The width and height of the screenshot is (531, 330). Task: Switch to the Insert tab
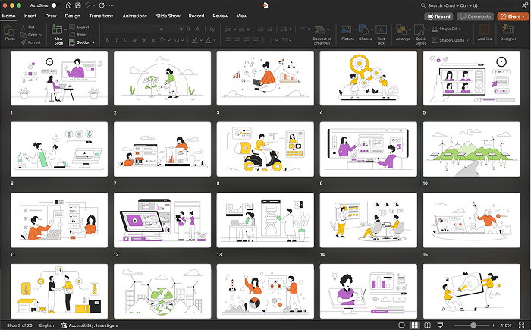[x=30, y=16]
